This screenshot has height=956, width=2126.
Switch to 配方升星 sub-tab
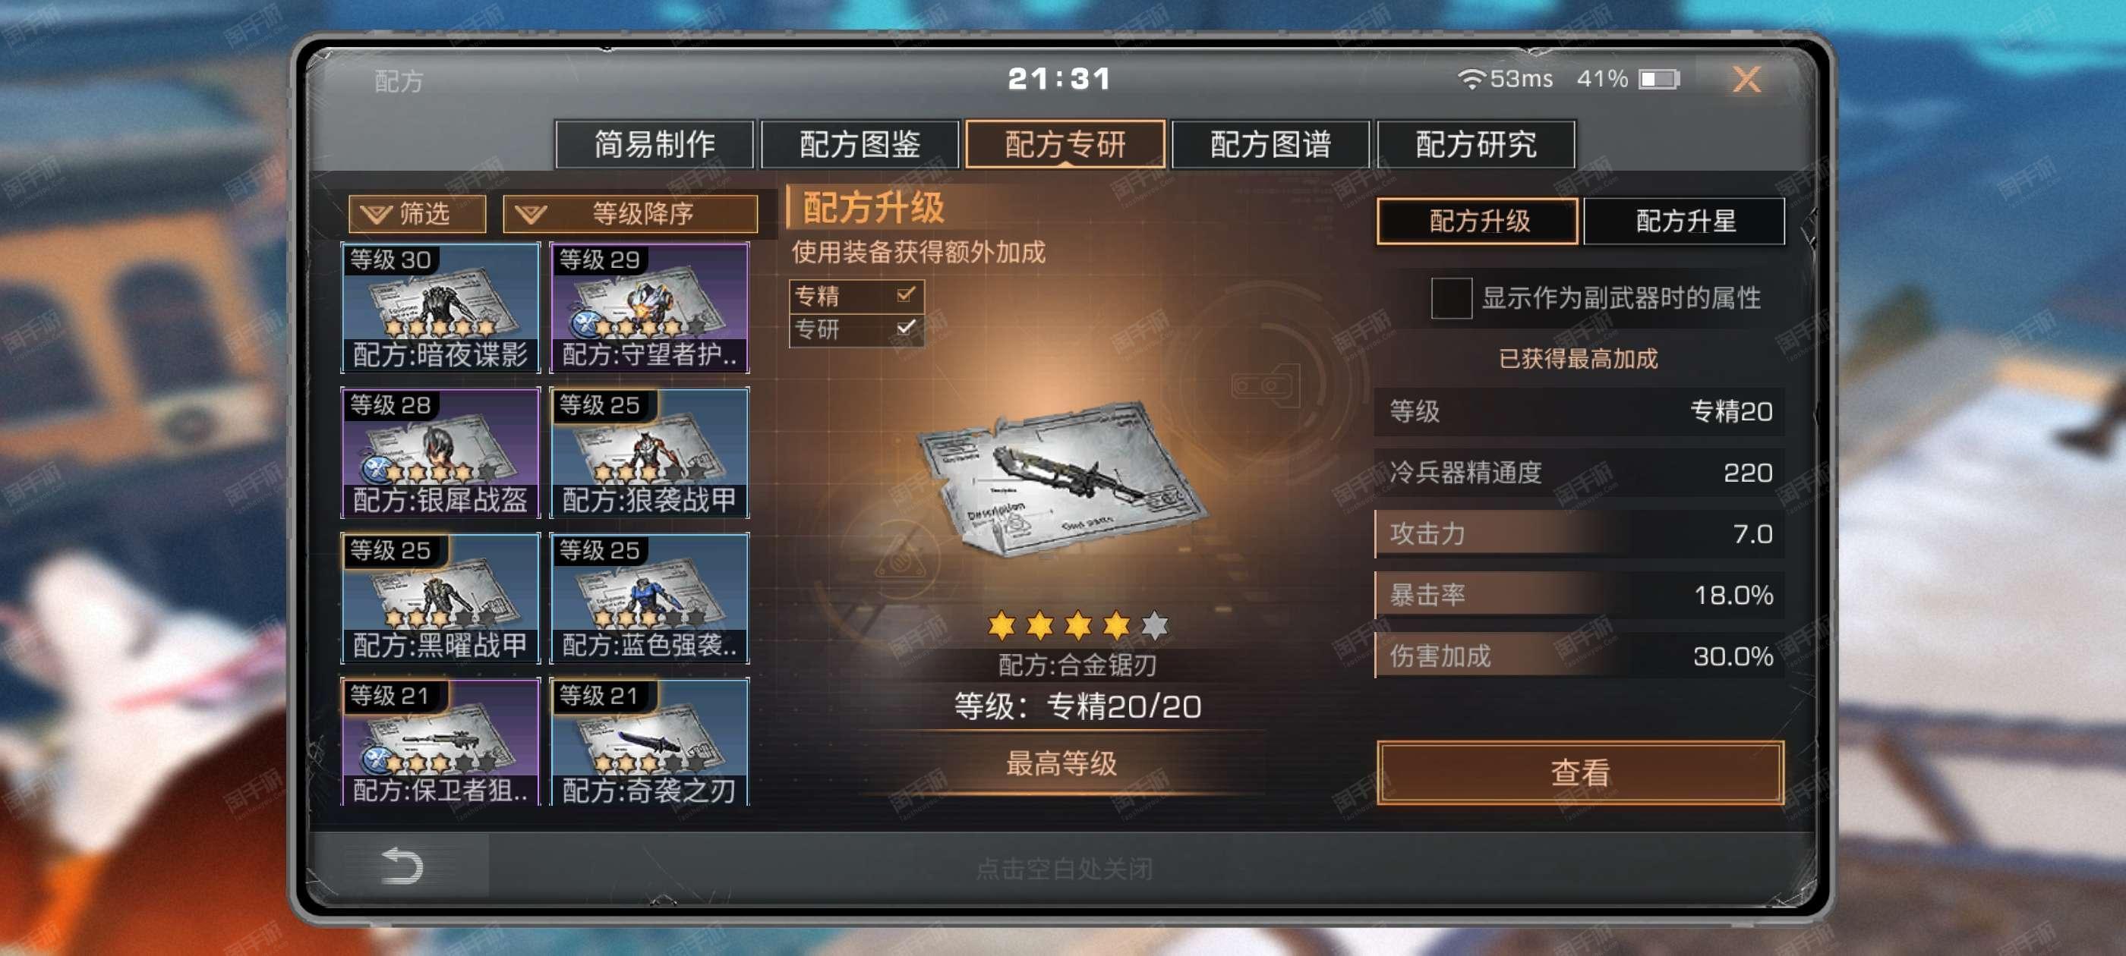[x=1684, y=221]
